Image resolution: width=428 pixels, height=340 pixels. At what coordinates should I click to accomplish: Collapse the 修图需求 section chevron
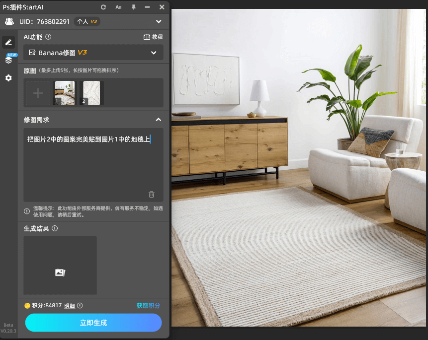158,120
